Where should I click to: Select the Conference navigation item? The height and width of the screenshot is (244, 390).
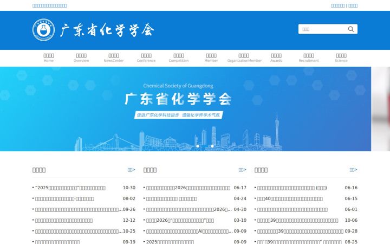click(146, 58)
